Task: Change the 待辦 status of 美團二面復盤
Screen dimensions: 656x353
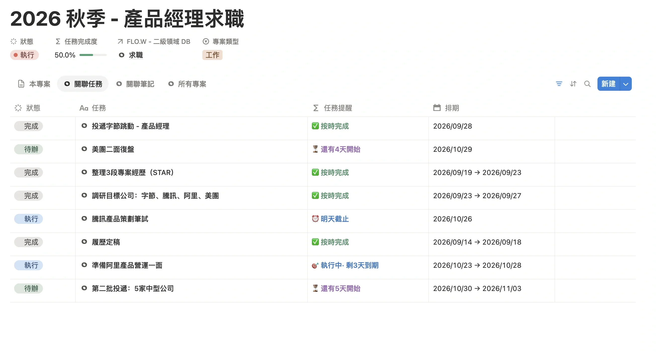Action: [x=29, y=149]
